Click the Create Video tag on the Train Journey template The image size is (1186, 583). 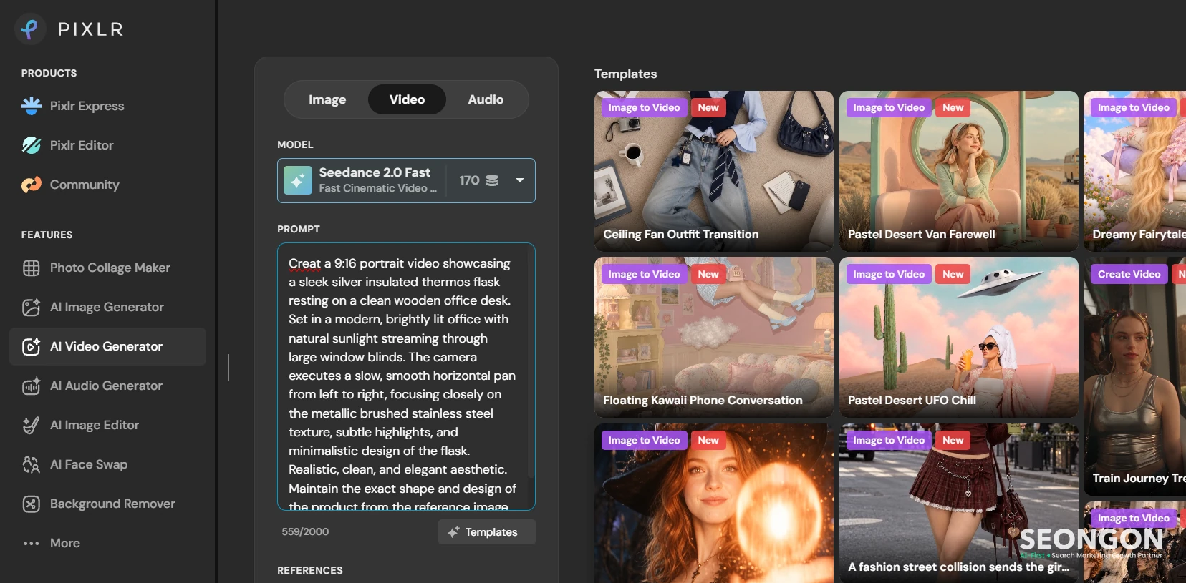[x=1129, y=274]
